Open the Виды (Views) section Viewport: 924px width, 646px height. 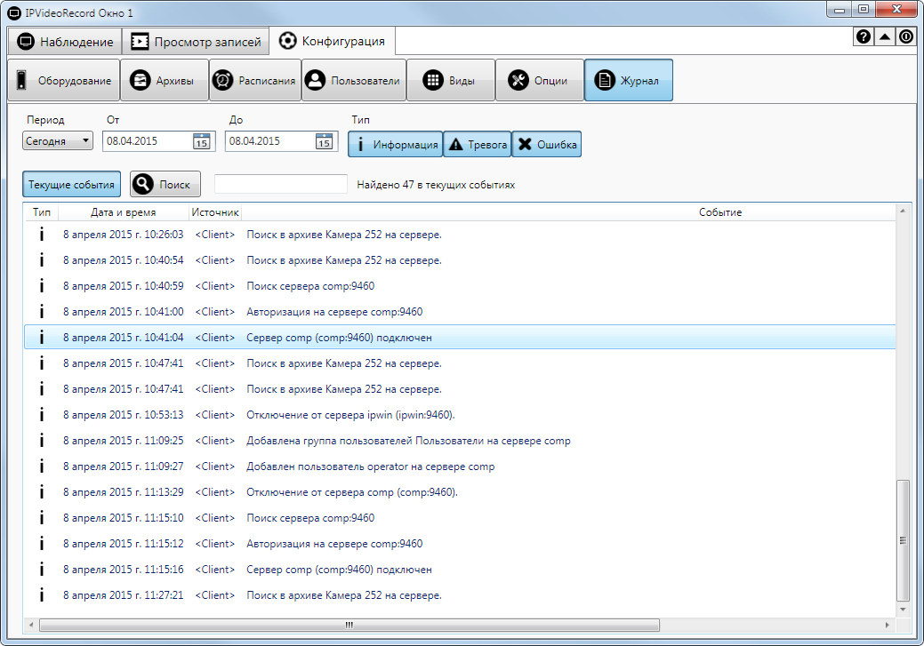[x=451, y=81]
